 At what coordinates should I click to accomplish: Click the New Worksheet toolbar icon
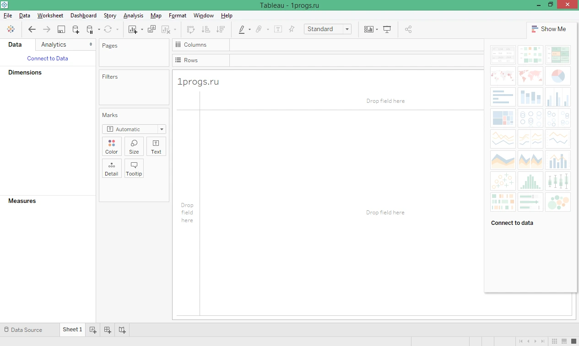coord(133,29)
